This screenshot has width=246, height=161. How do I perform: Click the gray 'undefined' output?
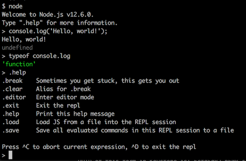[17, 48]
